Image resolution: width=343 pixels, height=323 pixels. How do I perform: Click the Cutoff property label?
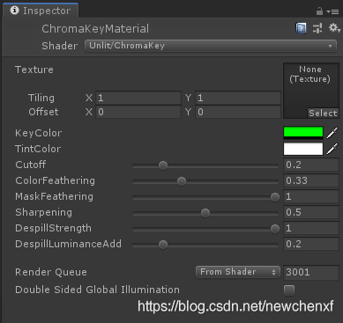[x=31, y=165]
